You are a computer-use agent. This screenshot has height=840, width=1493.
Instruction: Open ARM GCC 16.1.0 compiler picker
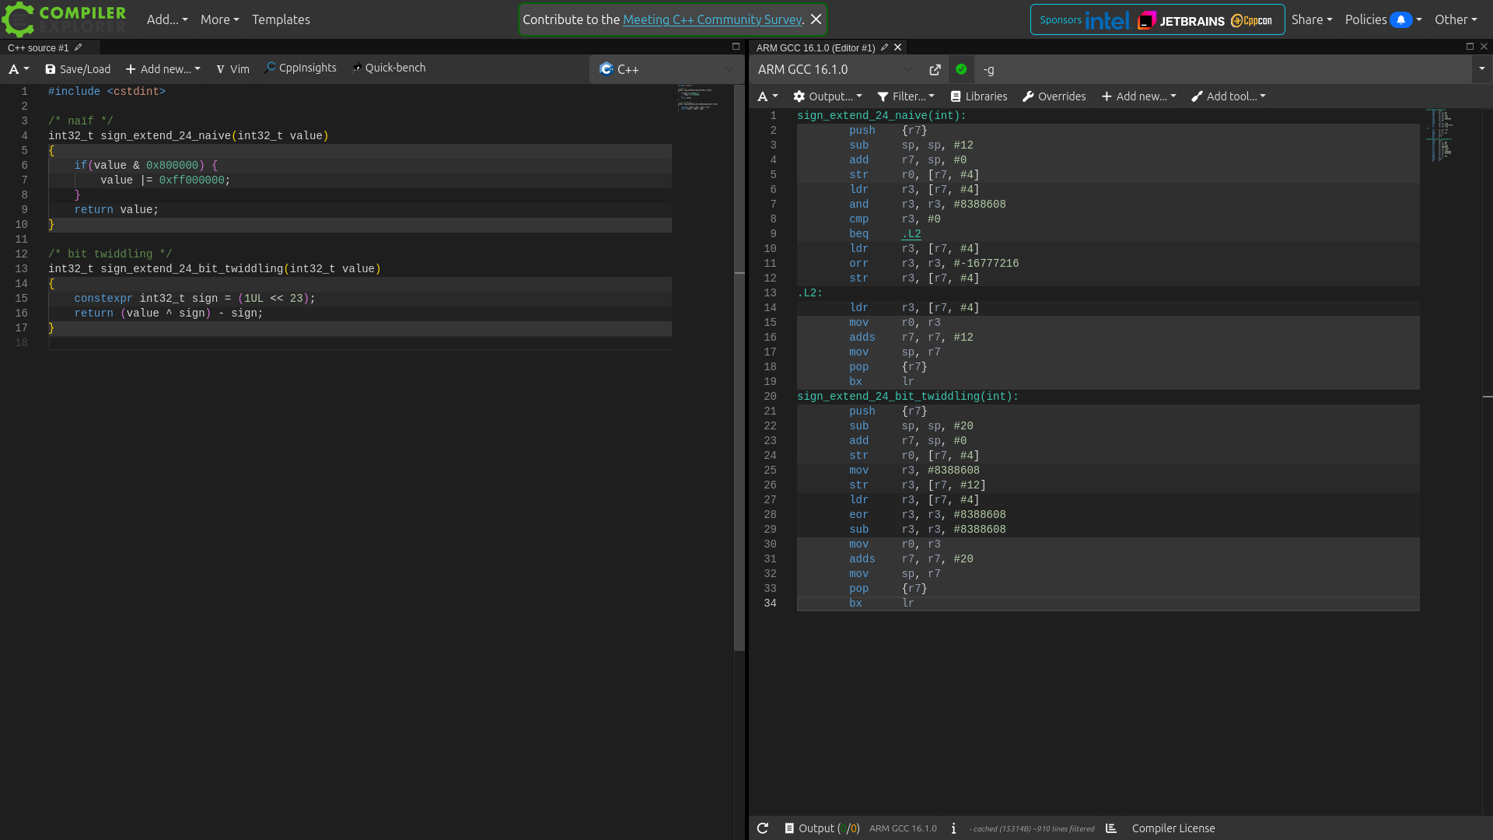click(x=835, y=69)
